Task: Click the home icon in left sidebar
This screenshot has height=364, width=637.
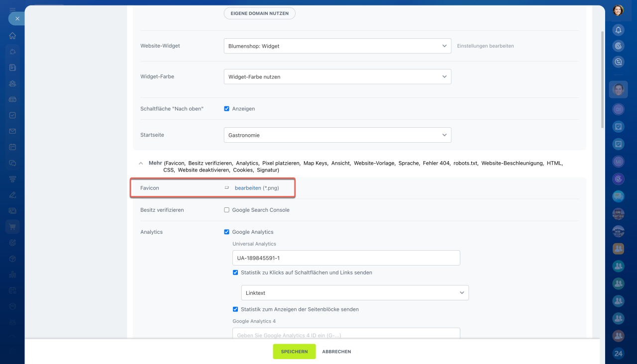Action: click(x=12, y=36)
